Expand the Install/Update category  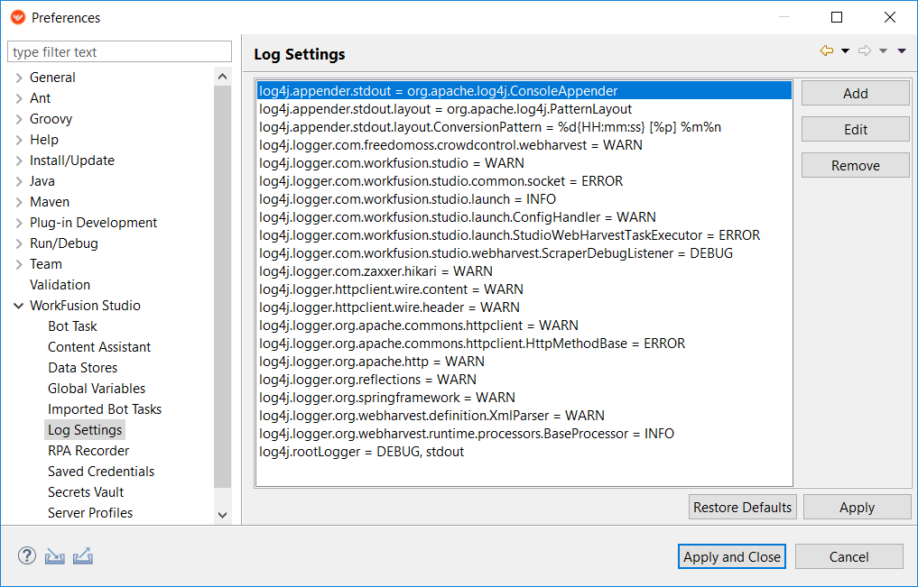(19, 161)
